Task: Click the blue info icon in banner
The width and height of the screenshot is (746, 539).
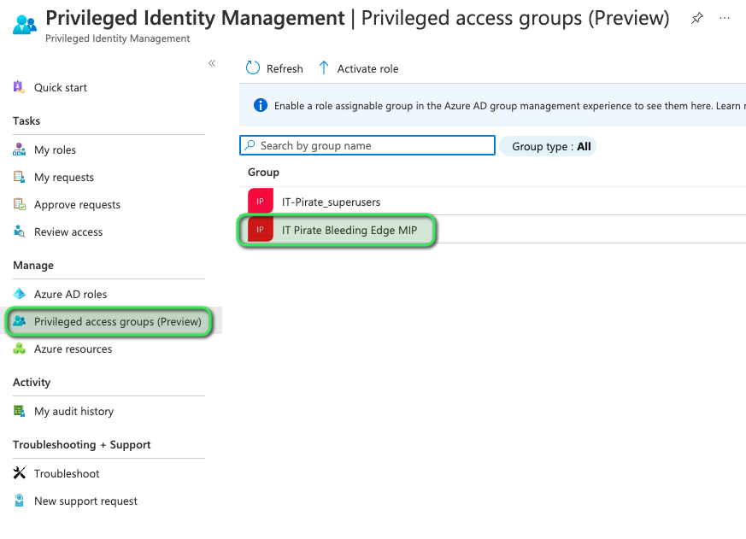Action: [x=261, y=105]
